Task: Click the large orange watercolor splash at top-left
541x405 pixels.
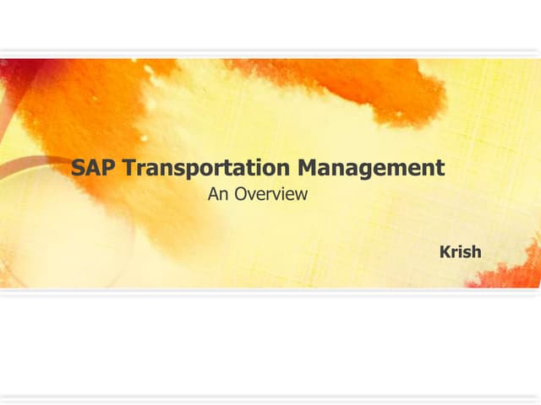Action: coord(76,101)
